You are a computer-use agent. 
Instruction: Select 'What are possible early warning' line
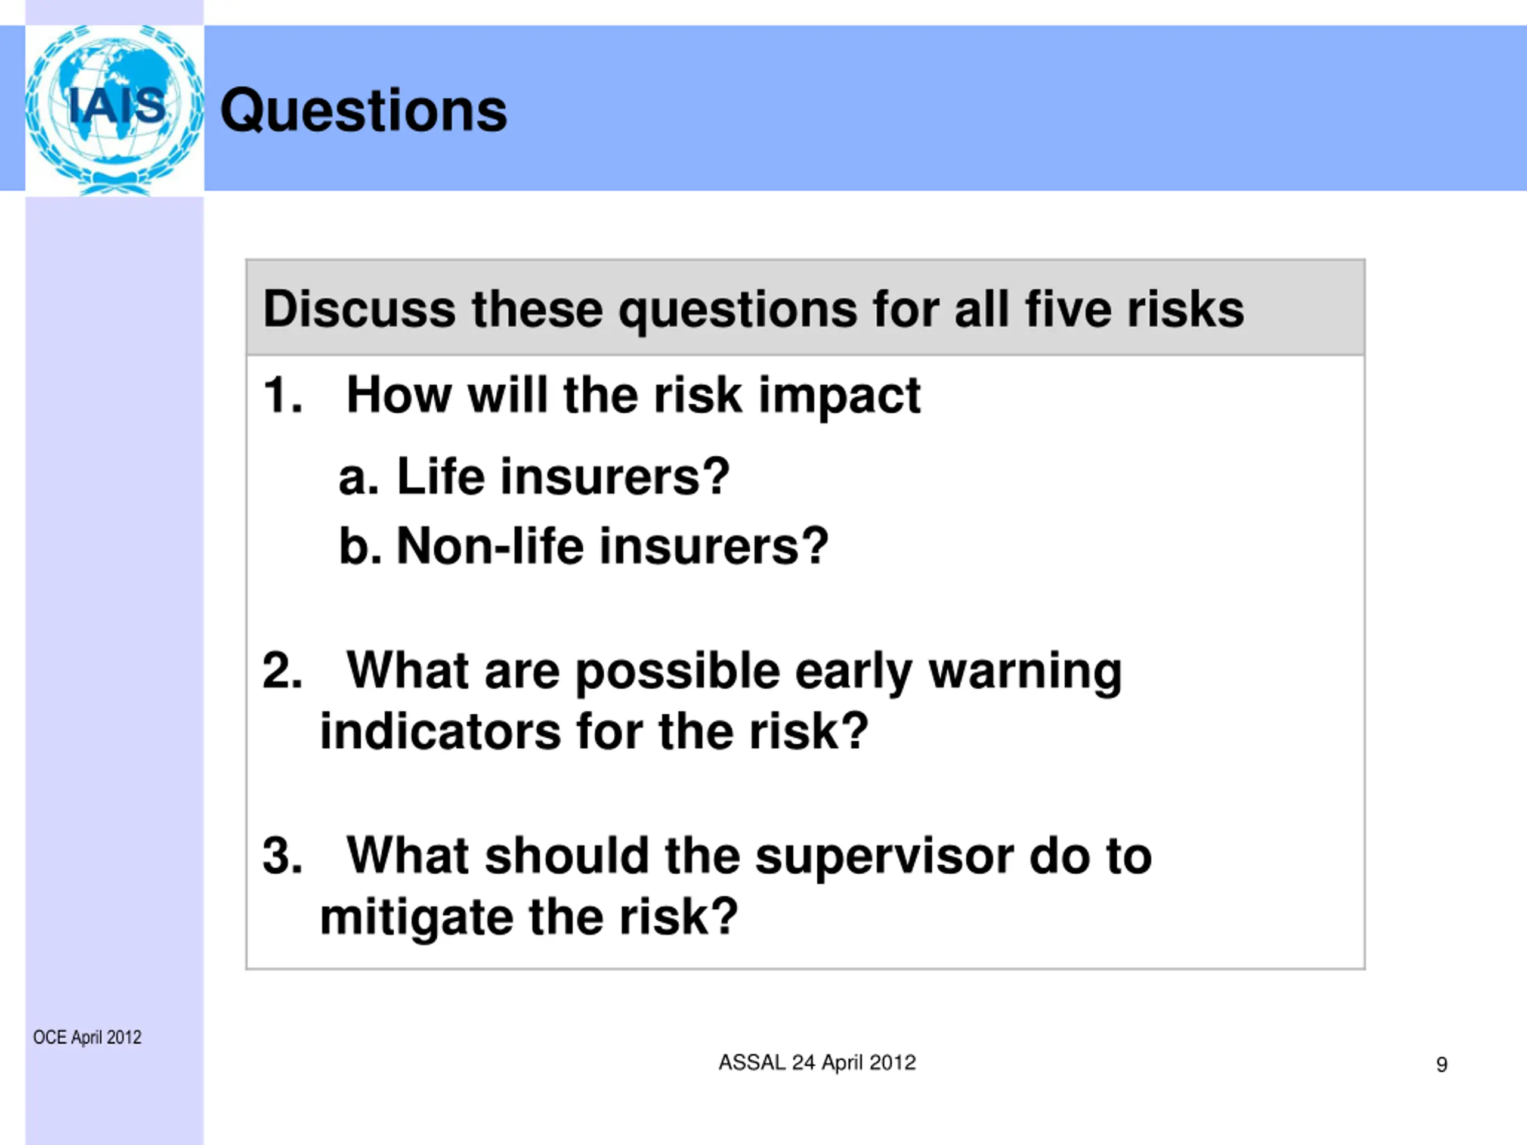tap(734, 671)
